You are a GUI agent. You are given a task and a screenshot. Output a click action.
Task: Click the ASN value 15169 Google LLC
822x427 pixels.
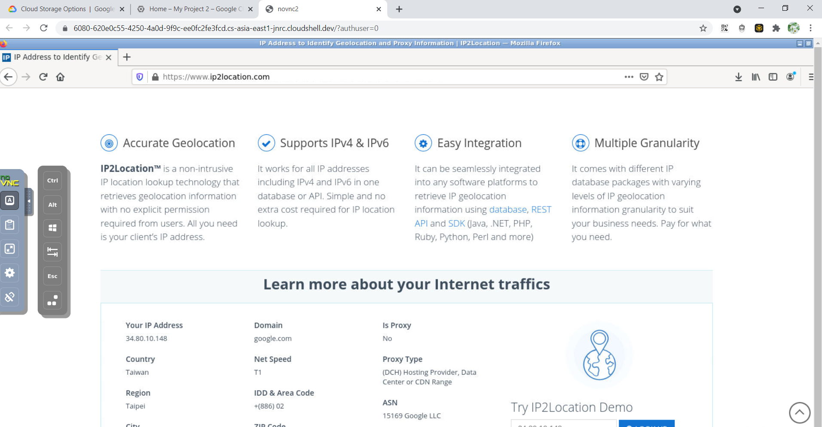click(x=412, y=416)
